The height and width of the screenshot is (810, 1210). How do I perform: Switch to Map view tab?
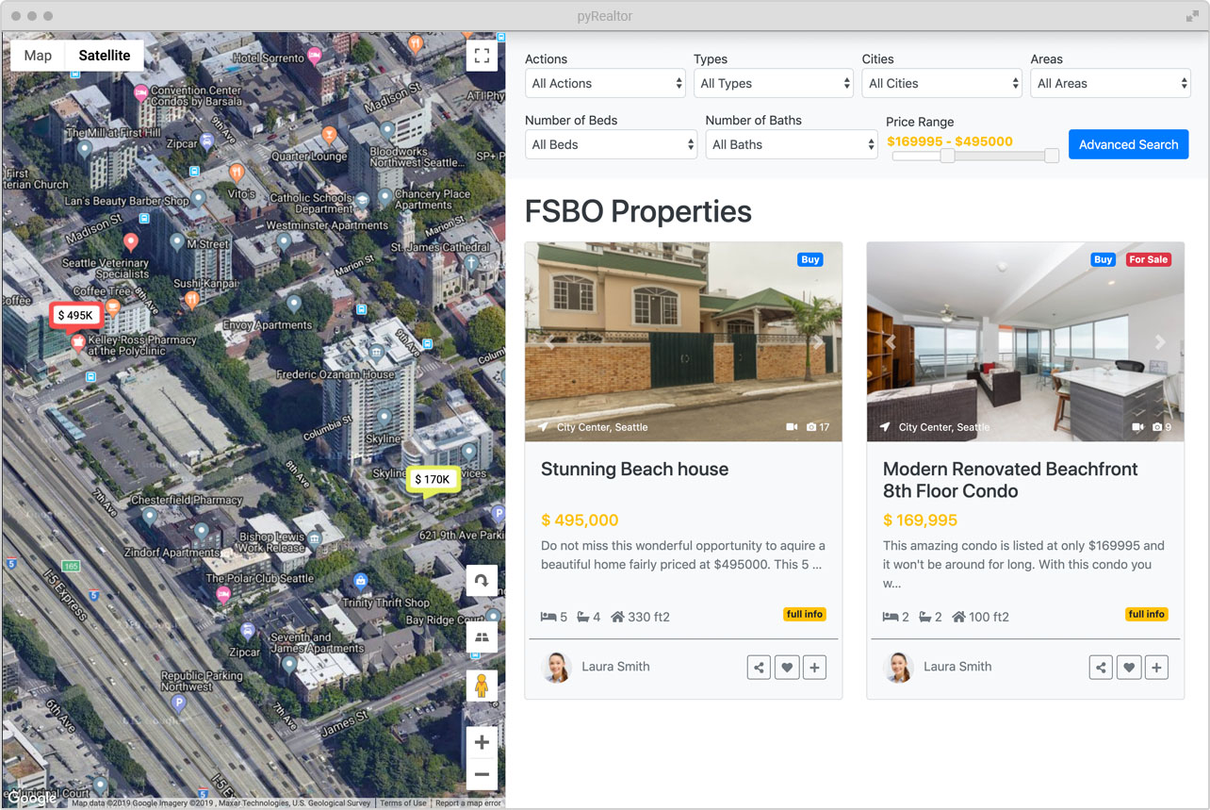click(x=38, y=56)
